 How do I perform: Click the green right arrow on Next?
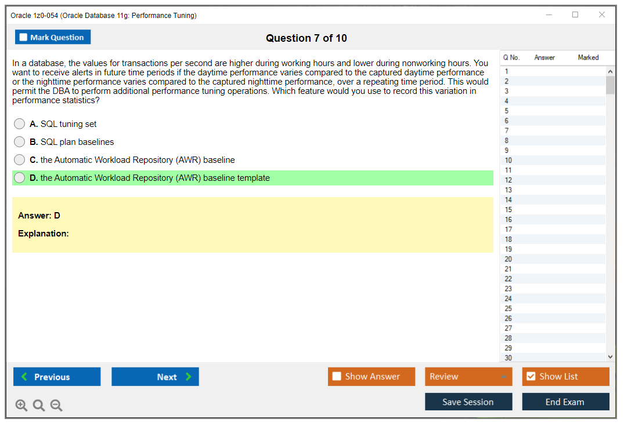pyautogui.click(x=189, y=377)
